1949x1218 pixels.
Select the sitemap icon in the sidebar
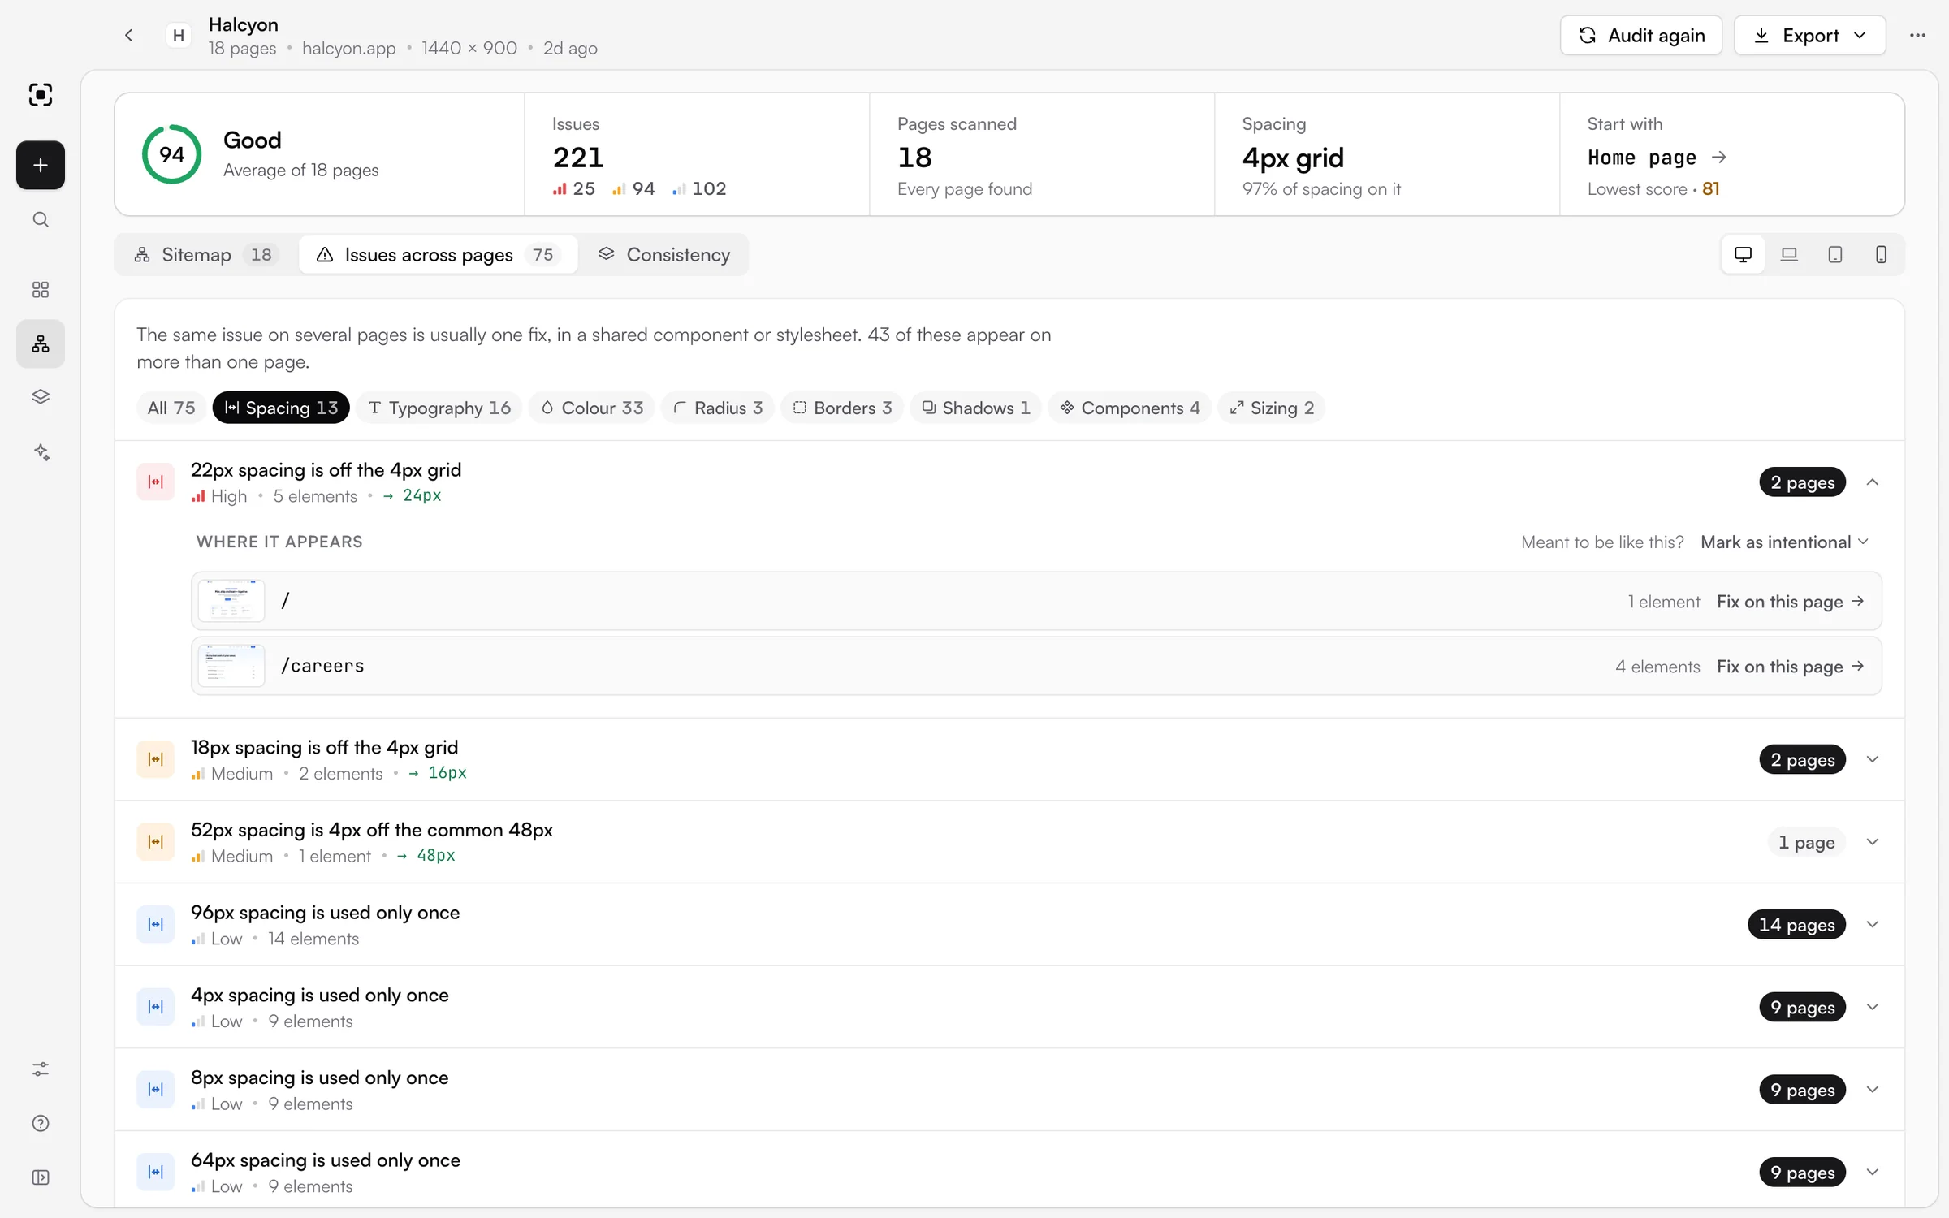[41, 344]
